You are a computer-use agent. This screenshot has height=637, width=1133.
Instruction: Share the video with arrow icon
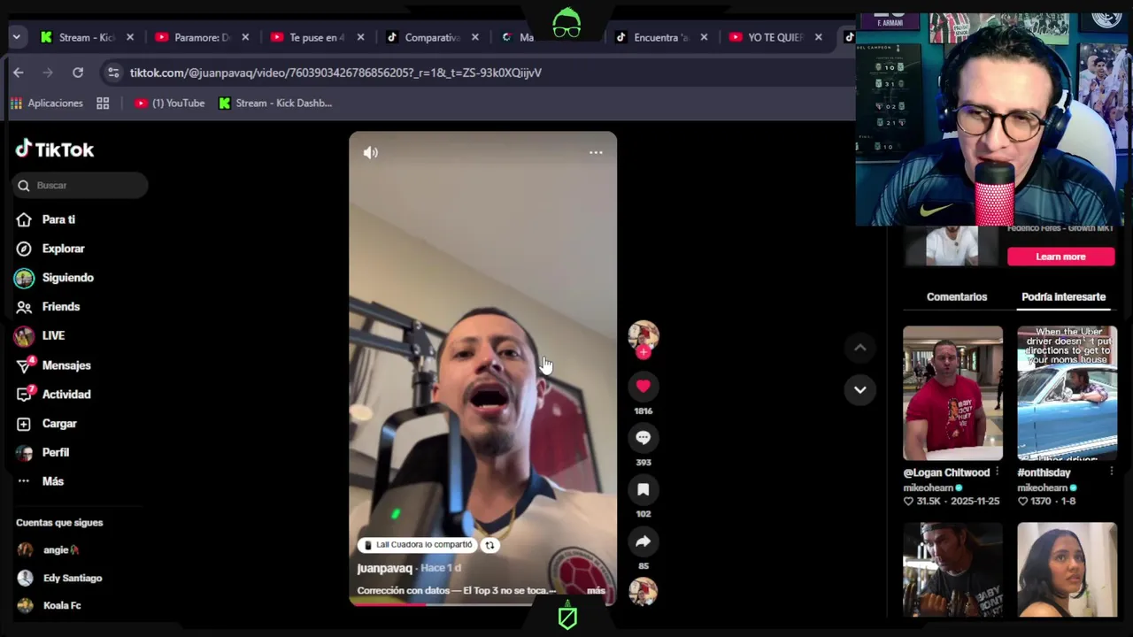click(644, 541)
